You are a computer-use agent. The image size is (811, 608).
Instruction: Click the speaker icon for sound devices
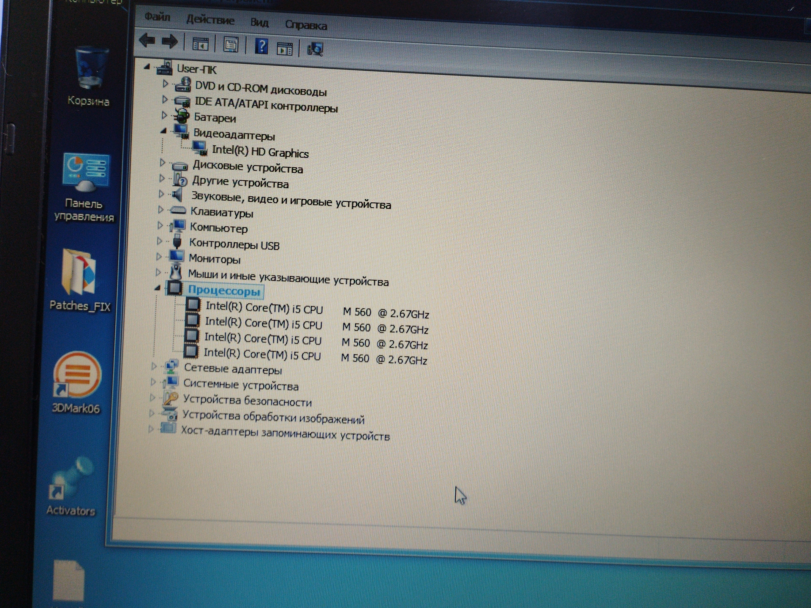(x=177, y=195)
